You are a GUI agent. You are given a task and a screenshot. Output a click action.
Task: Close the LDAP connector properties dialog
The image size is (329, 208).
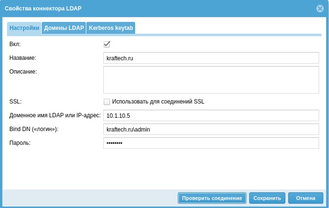(x=320, y=9)
